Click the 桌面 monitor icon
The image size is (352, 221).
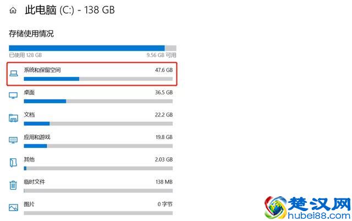[x=14, y=96]
